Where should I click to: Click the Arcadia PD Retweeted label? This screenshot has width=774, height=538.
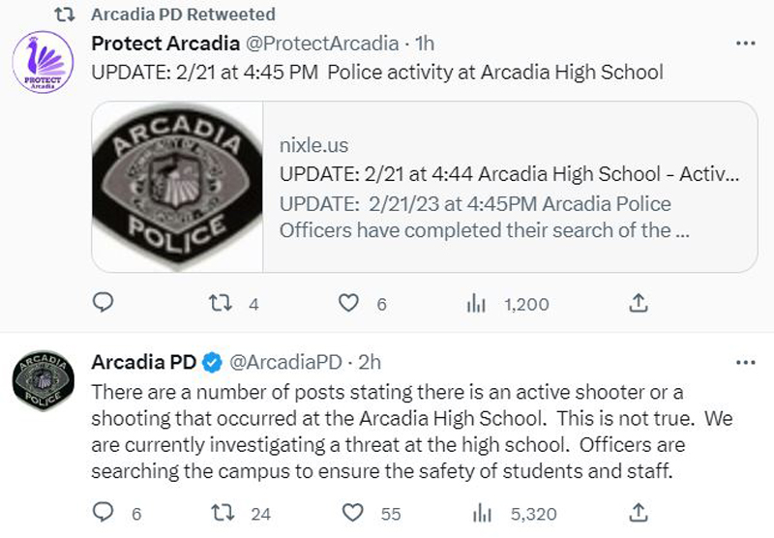(183, 15)
